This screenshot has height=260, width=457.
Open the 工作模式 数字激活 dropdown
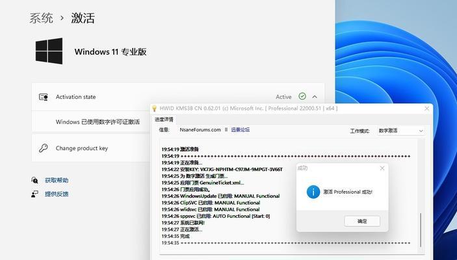point(400,131)
